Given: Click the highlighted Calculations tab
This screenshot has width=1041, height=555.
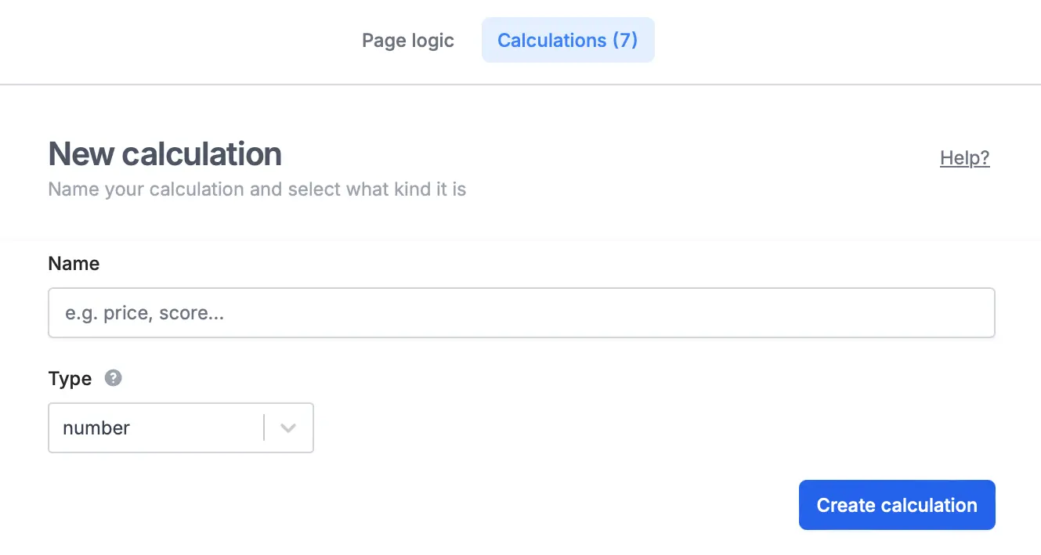Looking at the screenshot, I should point(568,40).
